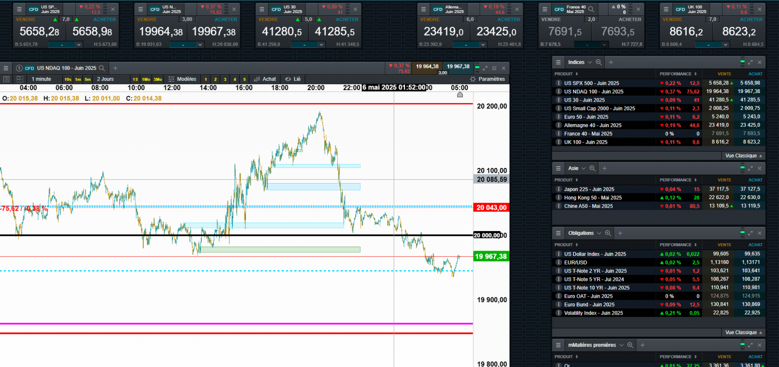
Task: Expand Vue Classique in Obligations panel
Action: click(x=744, y=332)
